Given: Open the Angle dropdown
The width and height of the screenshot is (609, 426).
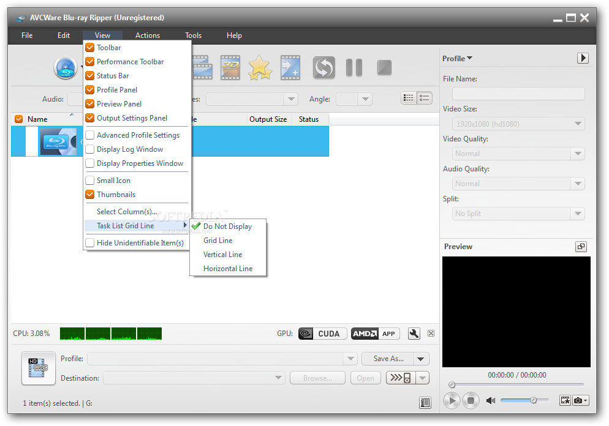Looking at the screenshot, I should [x=365, y=99].
